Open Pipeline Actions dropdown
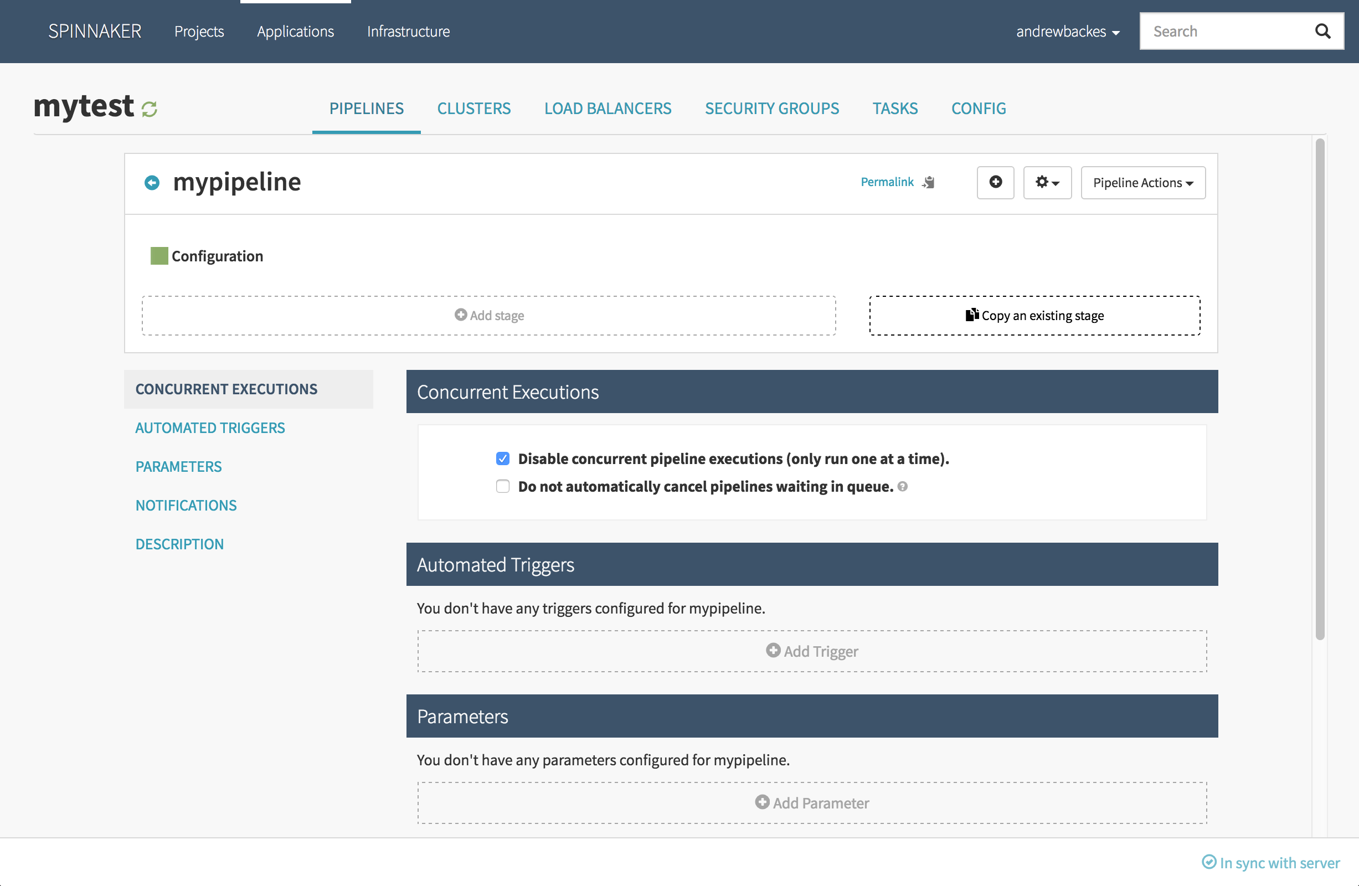Viewport: 1359px width, 886px height. click(x=1142, y=183)
